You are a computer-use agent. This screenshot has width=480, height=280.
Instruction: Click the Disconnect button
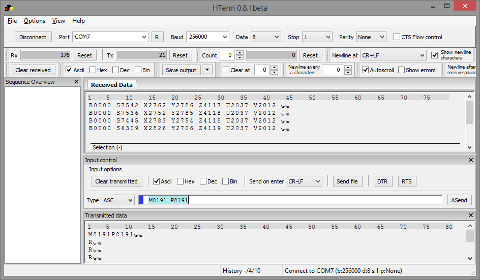[33, 37]
